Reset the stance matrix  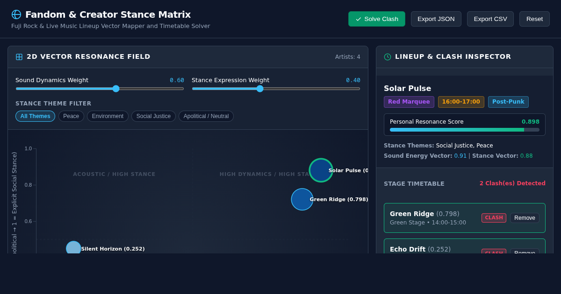pyautogui.click(x=534, y=19)
